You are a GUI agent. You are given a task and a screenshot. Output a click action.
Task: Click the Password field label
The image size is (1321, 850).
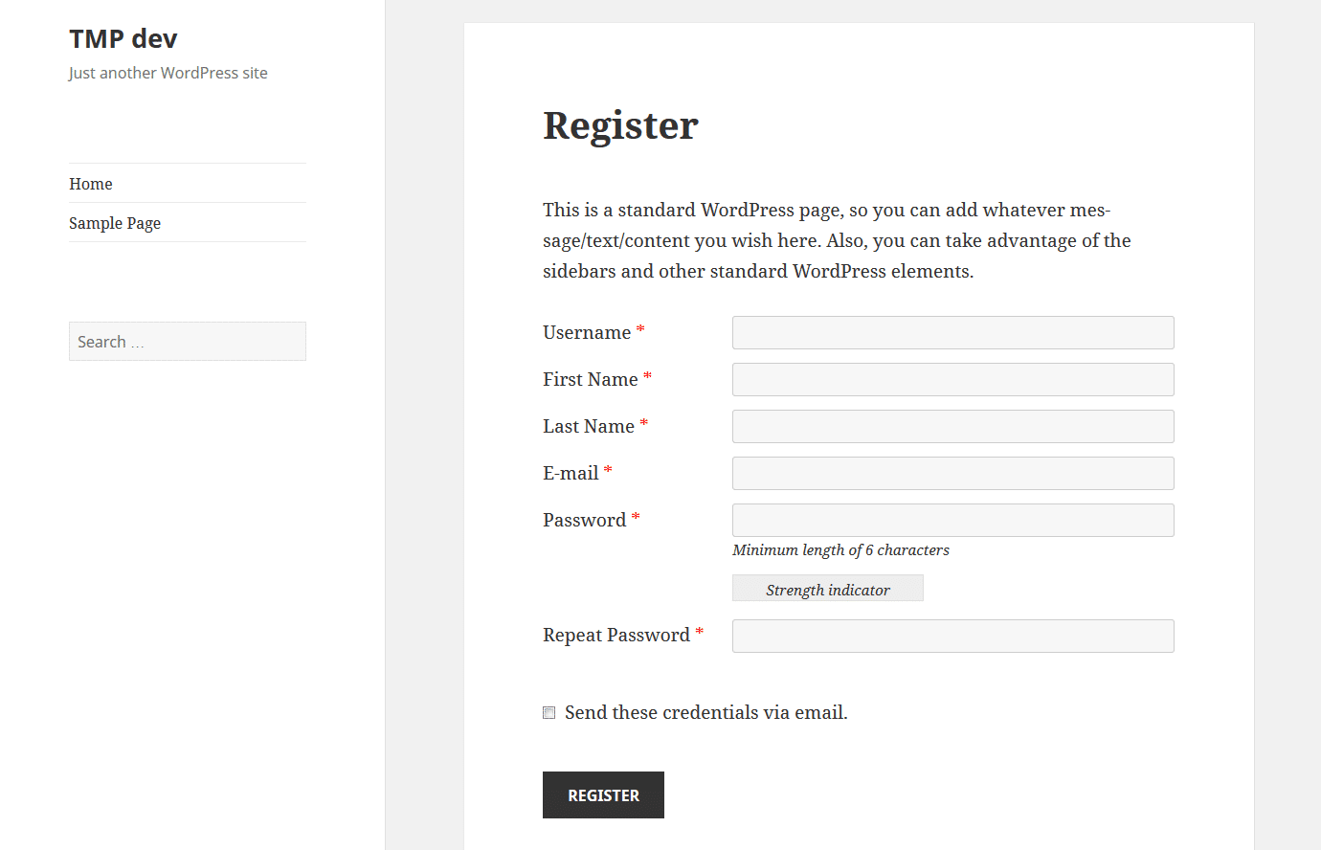[584, 520]
